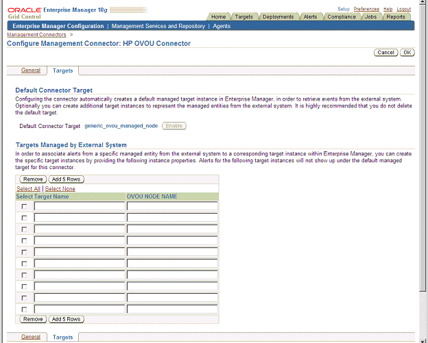The width and height of the screenshot is (428, 343).
Task: Open the Targets main navigation tab
Action: point(243,16)
